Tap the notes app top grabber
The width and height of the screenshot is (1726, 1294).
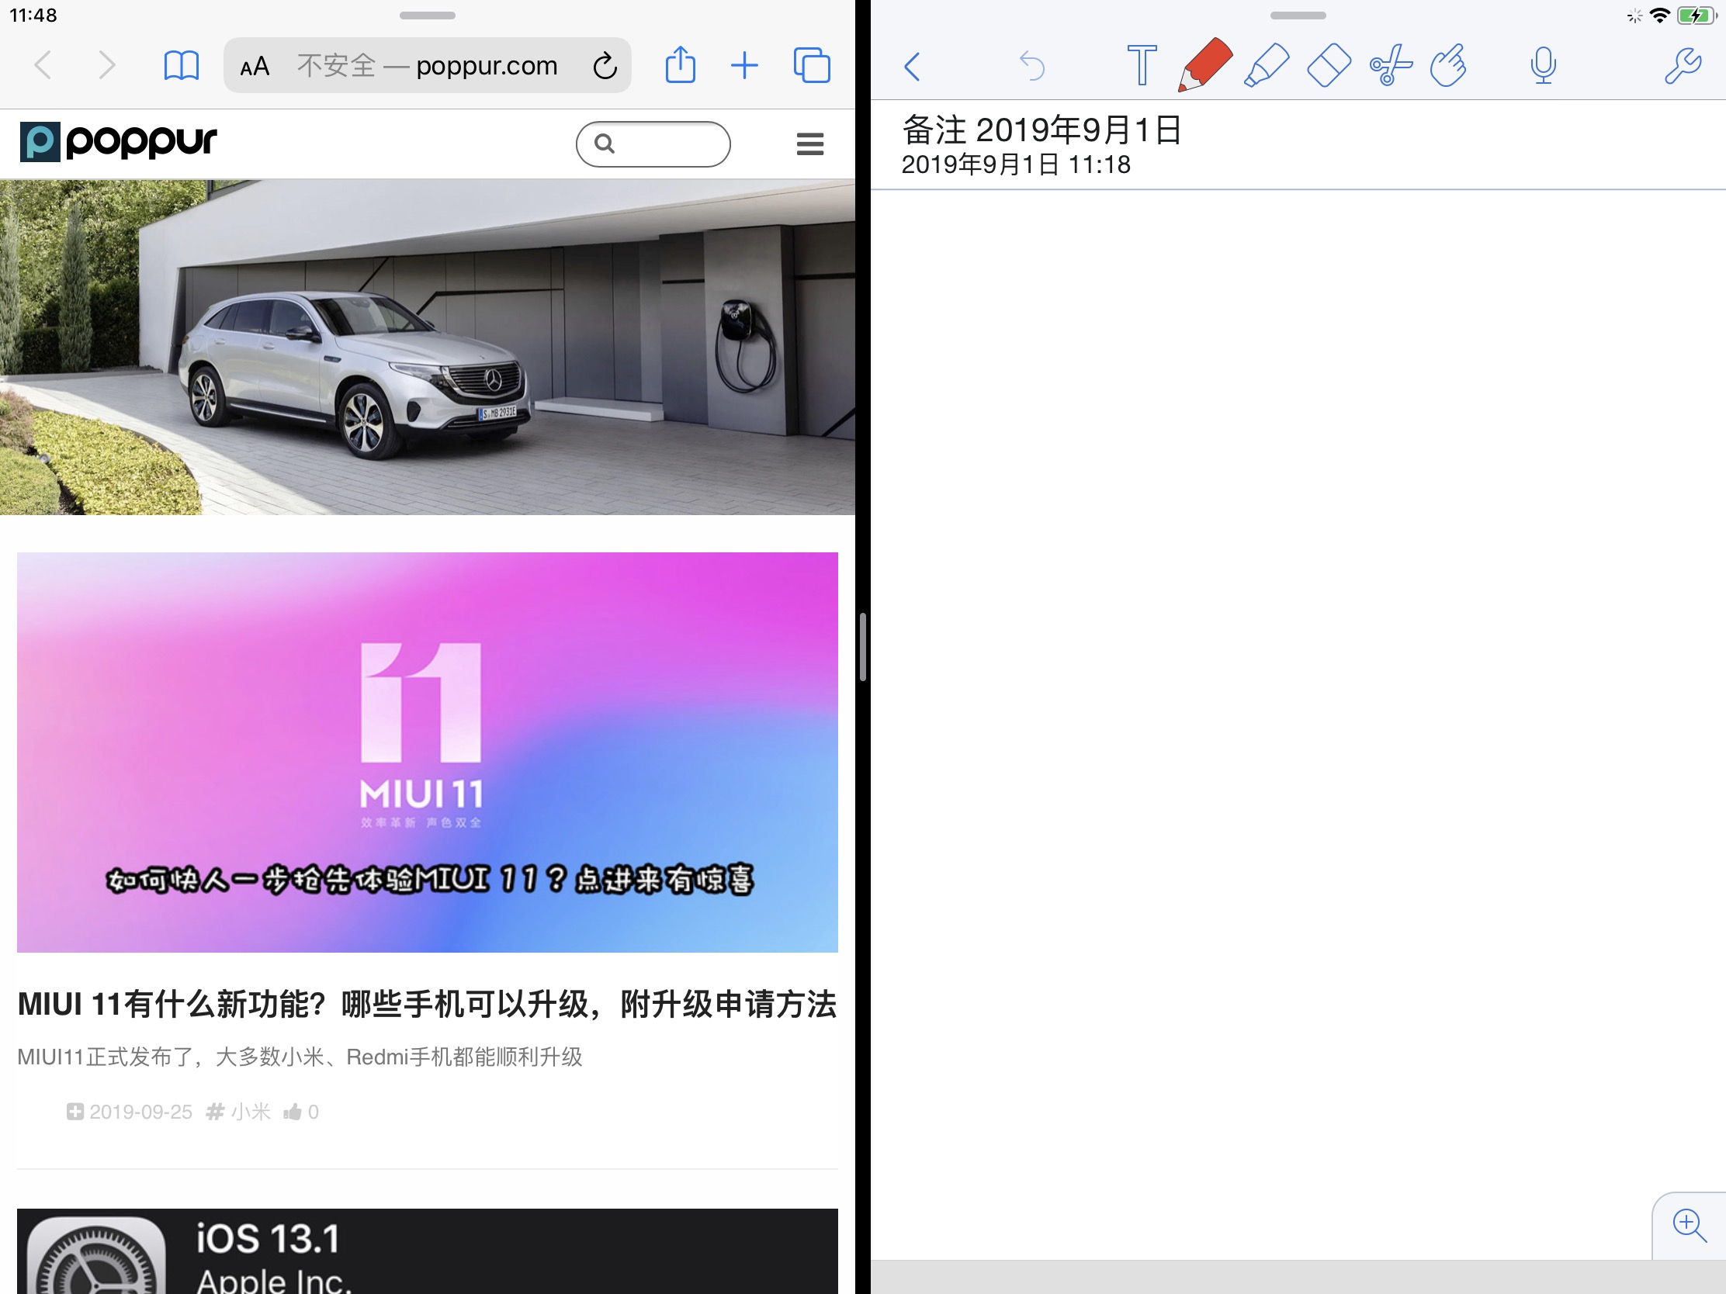coord(1298,16)
